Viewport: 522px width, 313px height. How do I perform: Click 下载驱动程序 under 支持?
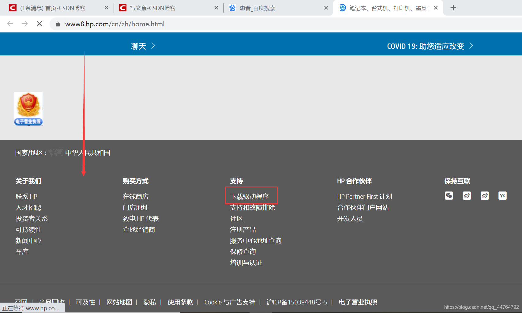(249, 196)
